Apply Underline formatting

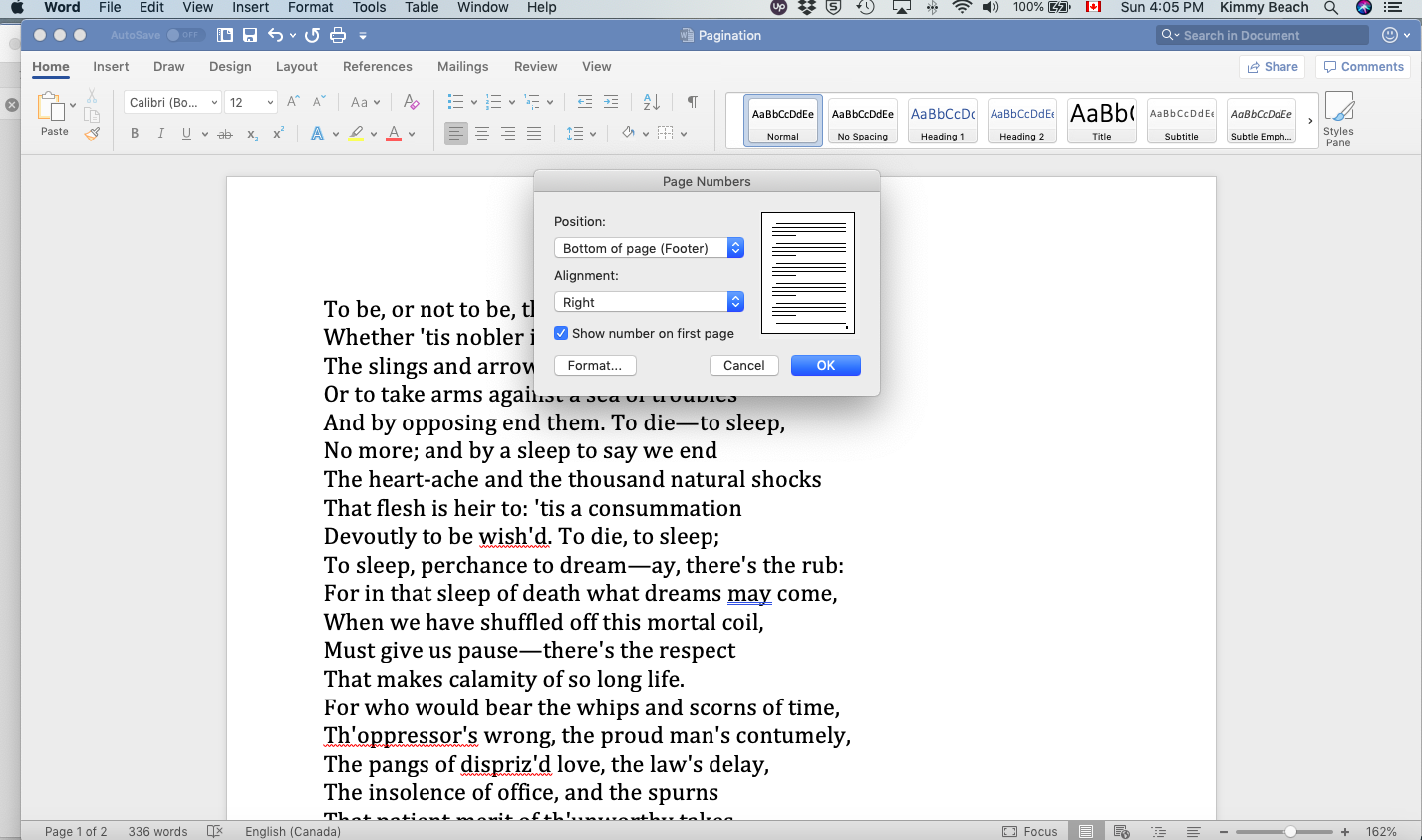pyautogui.click(x=186, y=133)
